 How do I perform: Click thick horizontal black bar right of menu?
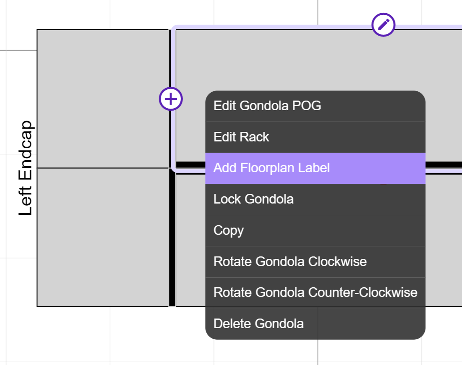pos(444,165)
